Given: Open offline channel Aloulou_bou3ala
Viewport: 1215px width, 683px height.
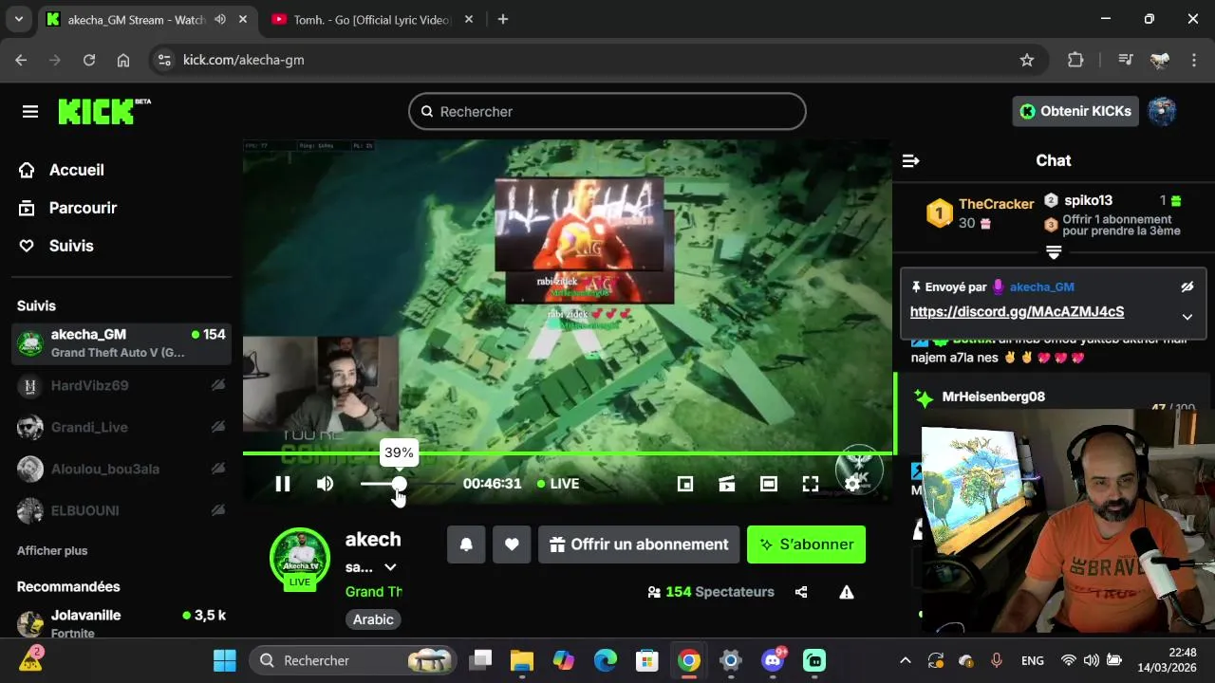Looking at the screenshot, I should (121, 469).
